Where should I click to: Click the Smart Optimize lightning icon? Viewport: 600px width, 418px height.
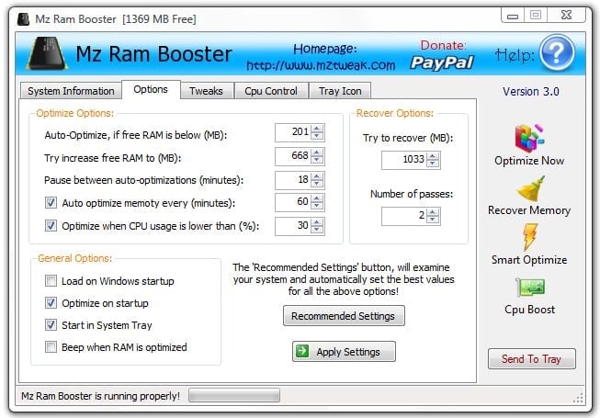coord(530,237)
